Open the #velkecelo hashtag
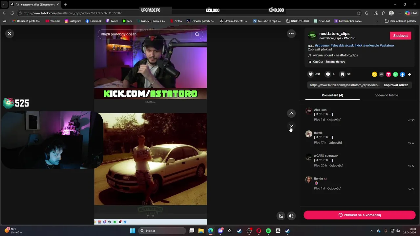The image size is (420, 236). pyautogui.click(x=371, y=45)
